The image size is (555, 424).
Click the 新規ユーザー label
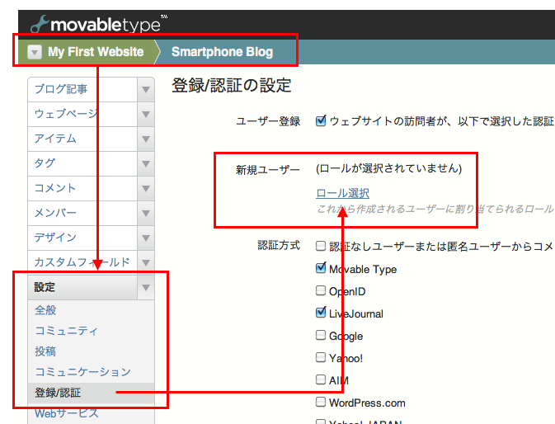click(268, 170)
